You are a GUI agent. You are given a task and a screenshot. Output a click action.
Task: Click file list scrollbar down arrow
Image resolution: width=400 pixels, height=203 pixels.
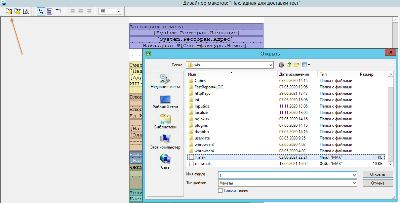point(391,164)
